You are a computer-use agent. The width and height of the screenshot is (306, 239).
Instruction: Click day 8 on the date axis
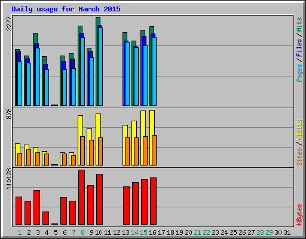click(x=82, y=232)
